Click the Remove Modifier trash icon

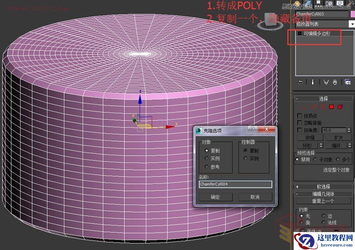(x=335, y=82)
